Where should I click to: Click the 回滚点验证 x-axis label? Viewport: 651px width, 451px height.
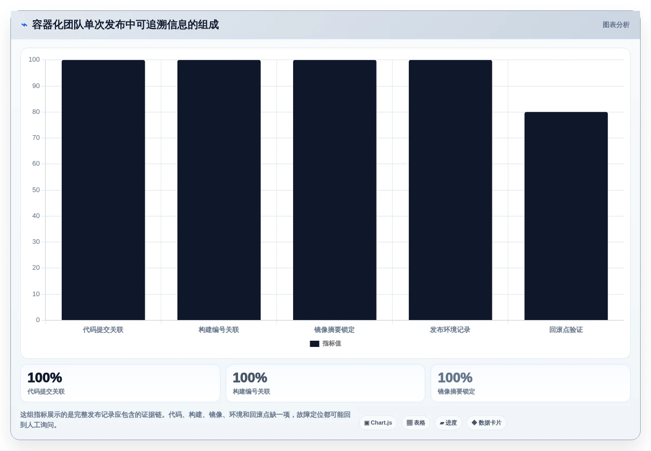coord(566,330)
